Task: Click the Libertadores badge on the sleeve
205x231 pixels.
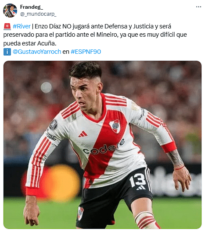Action: (54, 125)
